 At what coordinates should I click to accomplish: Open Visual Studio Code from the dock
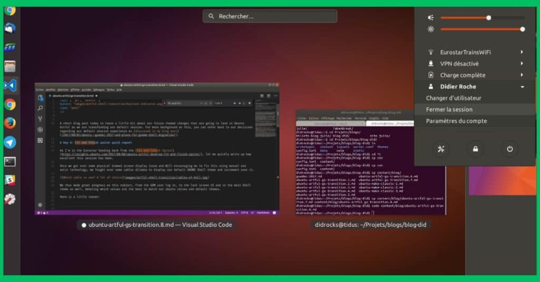(x=10, y=85)
